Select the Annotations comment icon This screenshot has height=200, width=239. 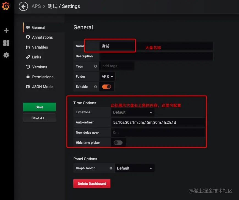click(27, 37)
